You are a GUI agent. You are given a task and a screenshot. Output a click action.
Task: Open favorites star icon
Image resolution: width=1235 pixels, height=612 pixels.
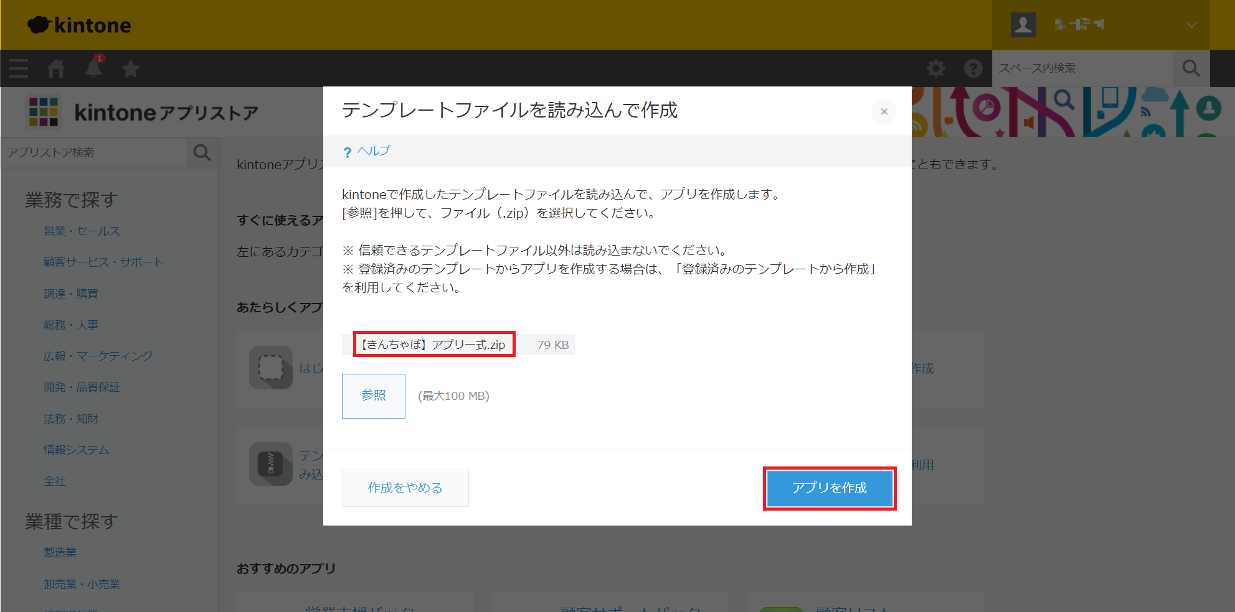tap(131, 68)
